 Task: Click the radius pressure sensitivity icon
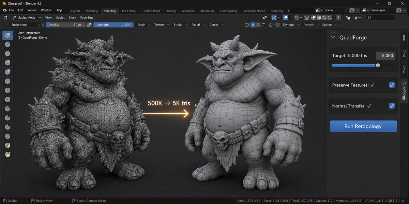click(89, 25)
